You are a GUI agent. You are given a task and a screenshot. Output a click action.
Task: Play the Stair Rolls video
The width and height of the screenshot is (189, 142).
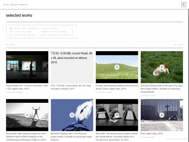pos(117,115)
